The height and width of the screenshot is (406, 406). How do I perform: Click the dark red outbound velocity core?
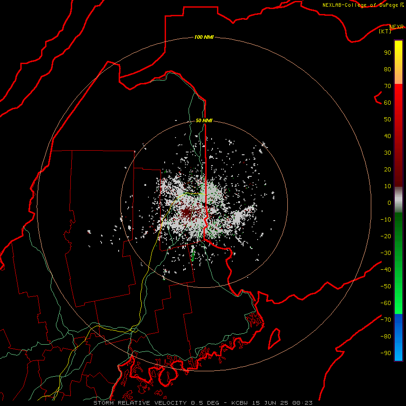(x=187, y=214)
